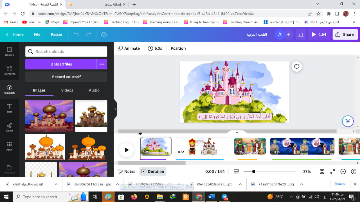Expand options for 71aa31b8037fe20 jpg download
This screenshot has width=360, height=202.
[301, 184]
